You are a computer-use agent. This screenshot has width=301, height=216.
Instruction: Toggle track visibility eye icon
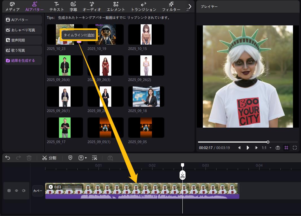point(16,191)
